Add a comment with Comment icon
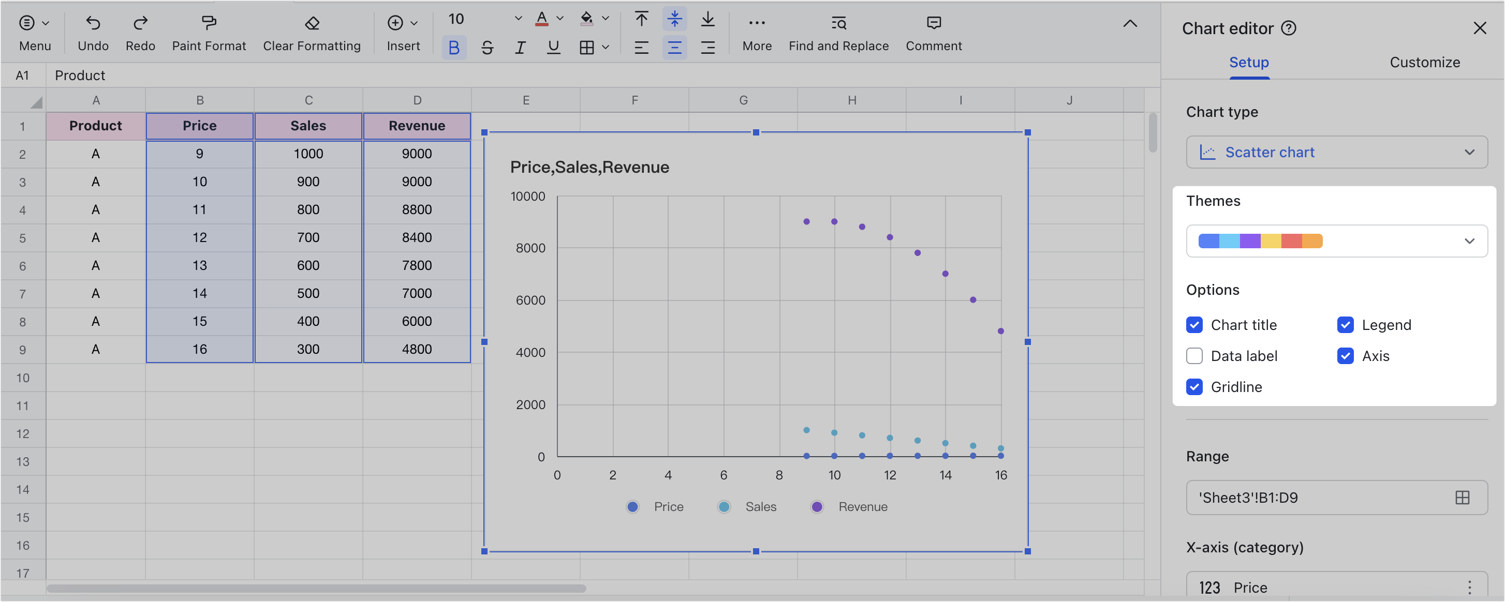Screen dimensions: 1505x602 coord(934,23)
